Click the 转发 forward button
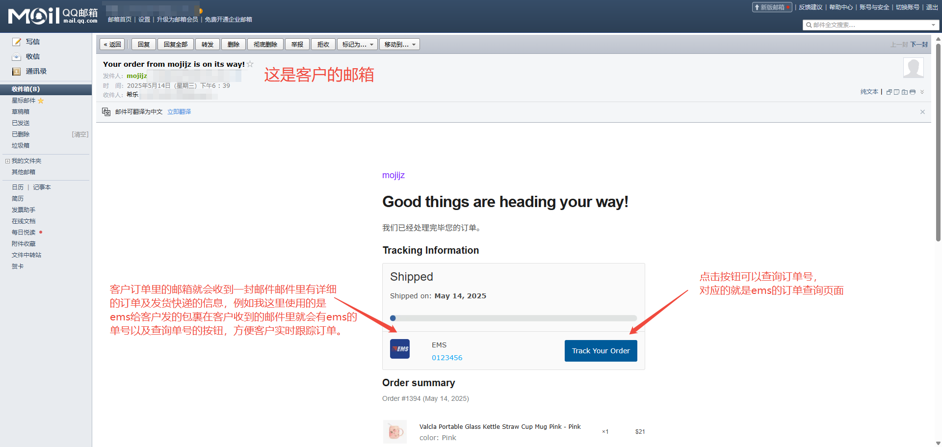The width and height of the screenshot is (942, 447). click(208, 44)
